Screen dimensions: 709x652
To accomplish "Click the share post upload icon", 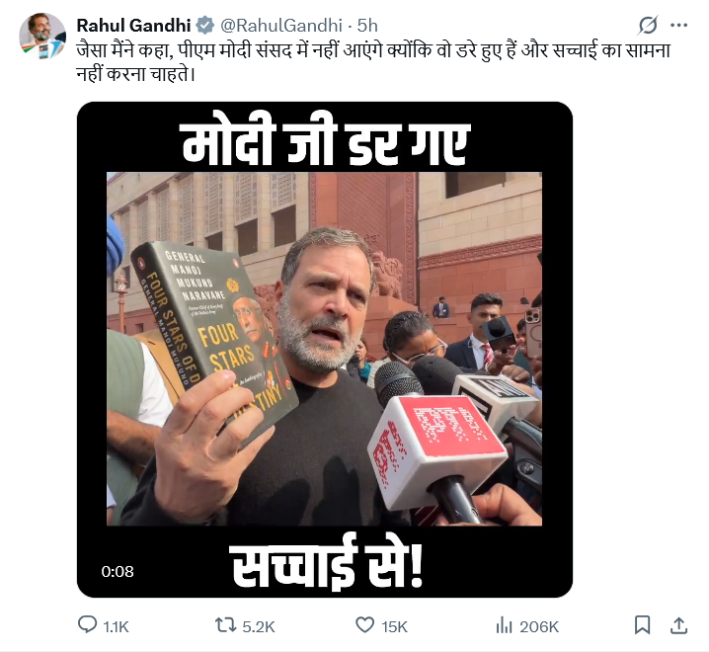I will click(678, 625).
